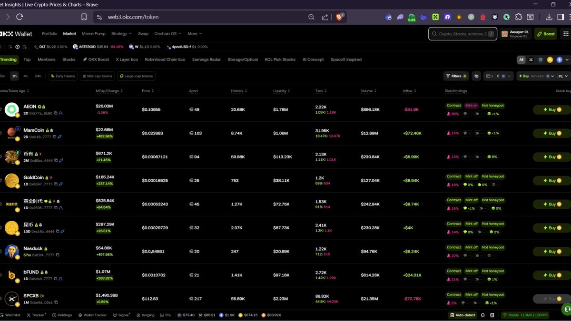Expand the chain list chevron
The width and height of the screenshot is (571, 321).
[566, 60]
